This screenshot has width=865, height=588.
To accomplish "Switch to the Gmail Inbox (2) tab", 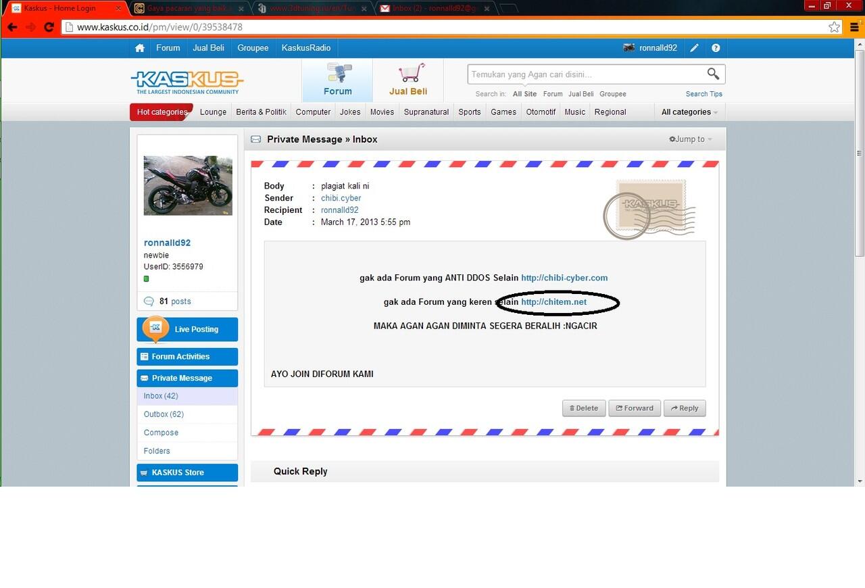I will point(436,8).
